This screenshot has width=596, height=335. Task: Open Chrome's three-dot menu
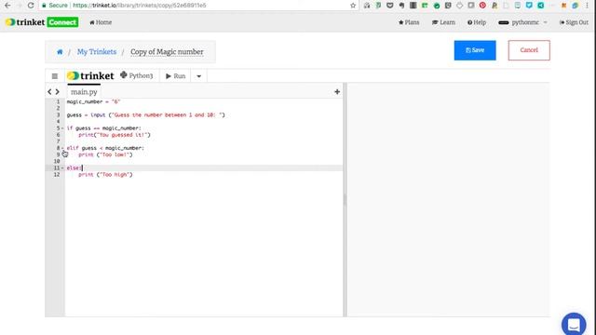588,6
